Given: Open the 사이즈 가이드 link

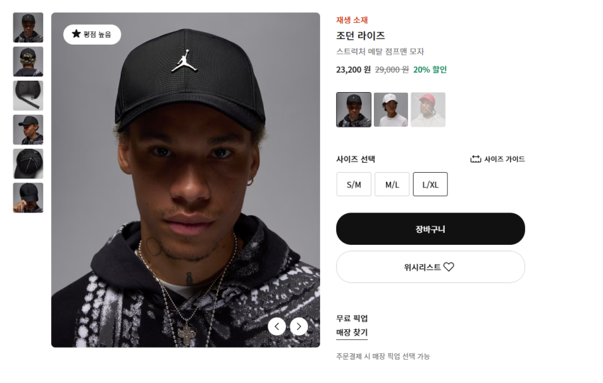Looking at the screenshot, I should pos(504,159).
